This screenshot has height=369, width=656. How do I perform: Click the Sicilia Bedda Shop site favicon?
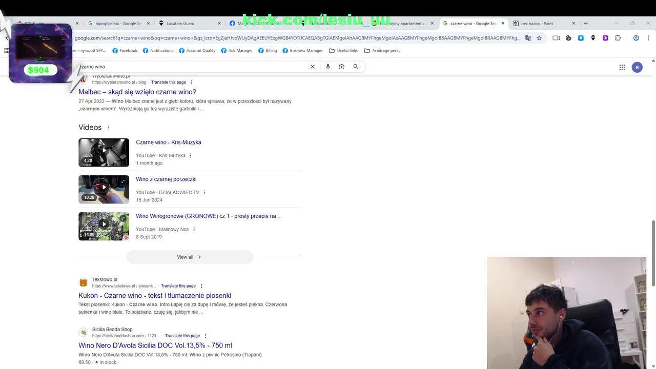83,332
